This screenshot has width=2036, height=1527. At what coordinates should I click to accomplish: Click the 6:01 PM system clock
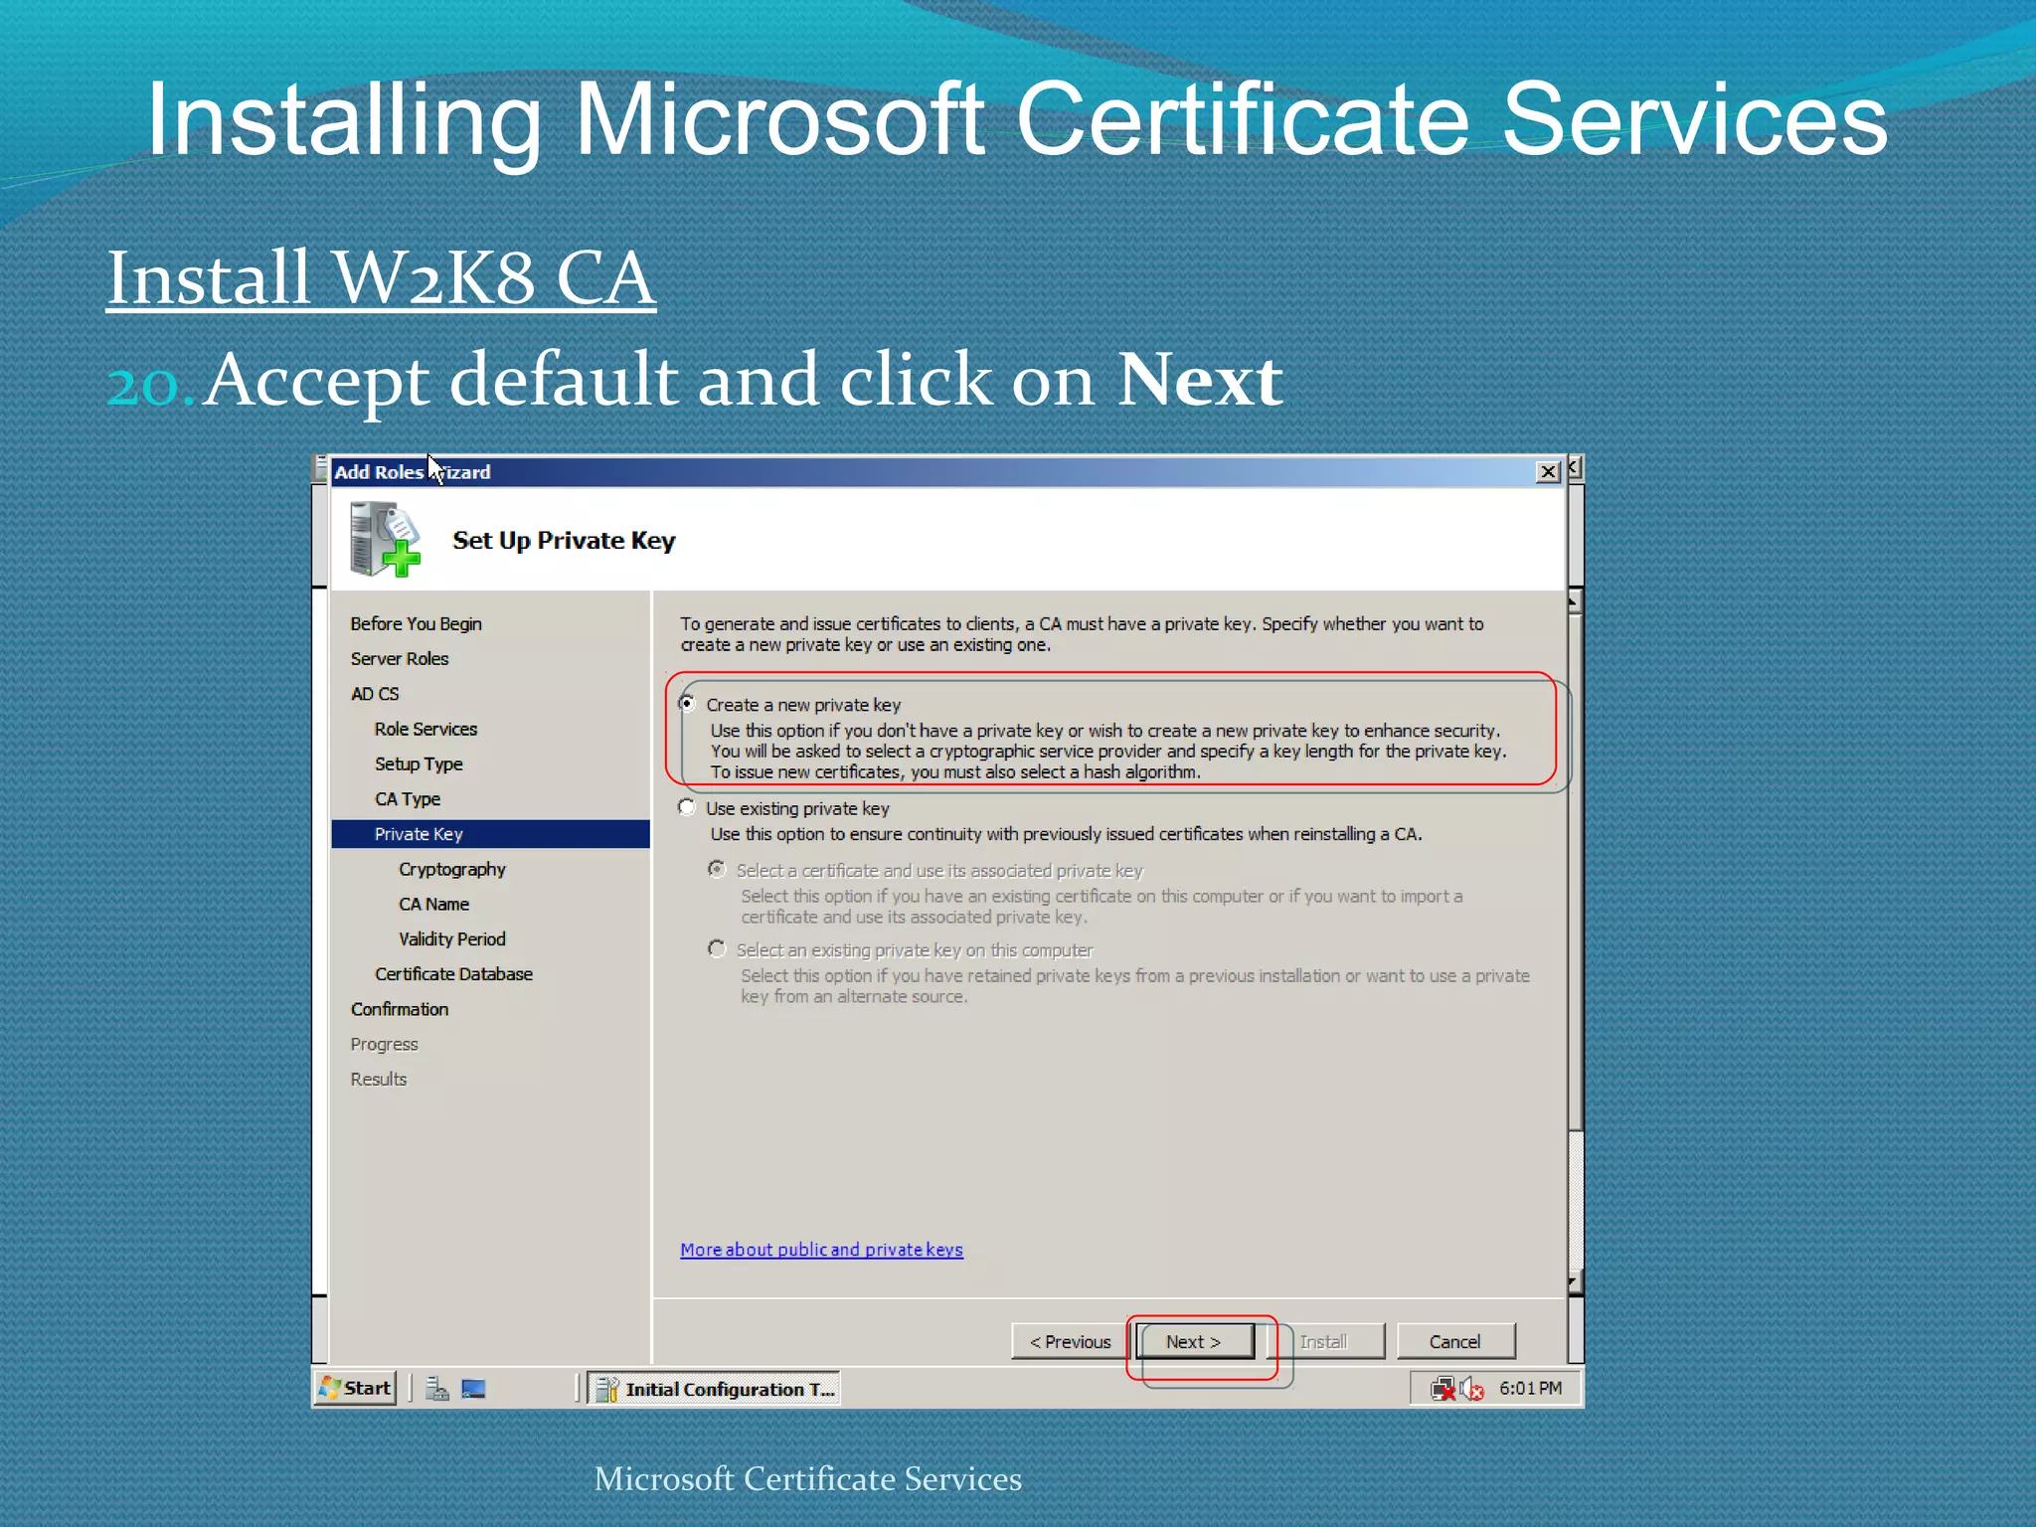click(1530, 1388)
